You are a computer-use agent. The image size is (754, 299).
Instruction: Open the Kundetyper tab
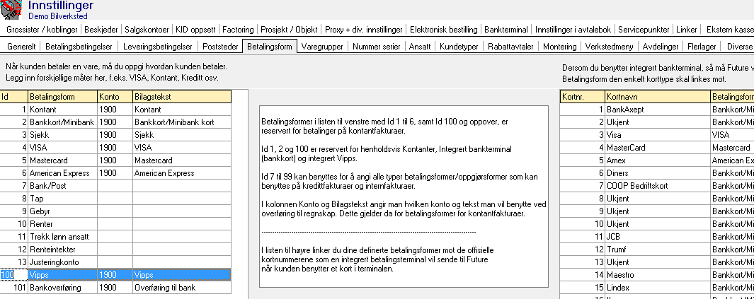(459, 47)
